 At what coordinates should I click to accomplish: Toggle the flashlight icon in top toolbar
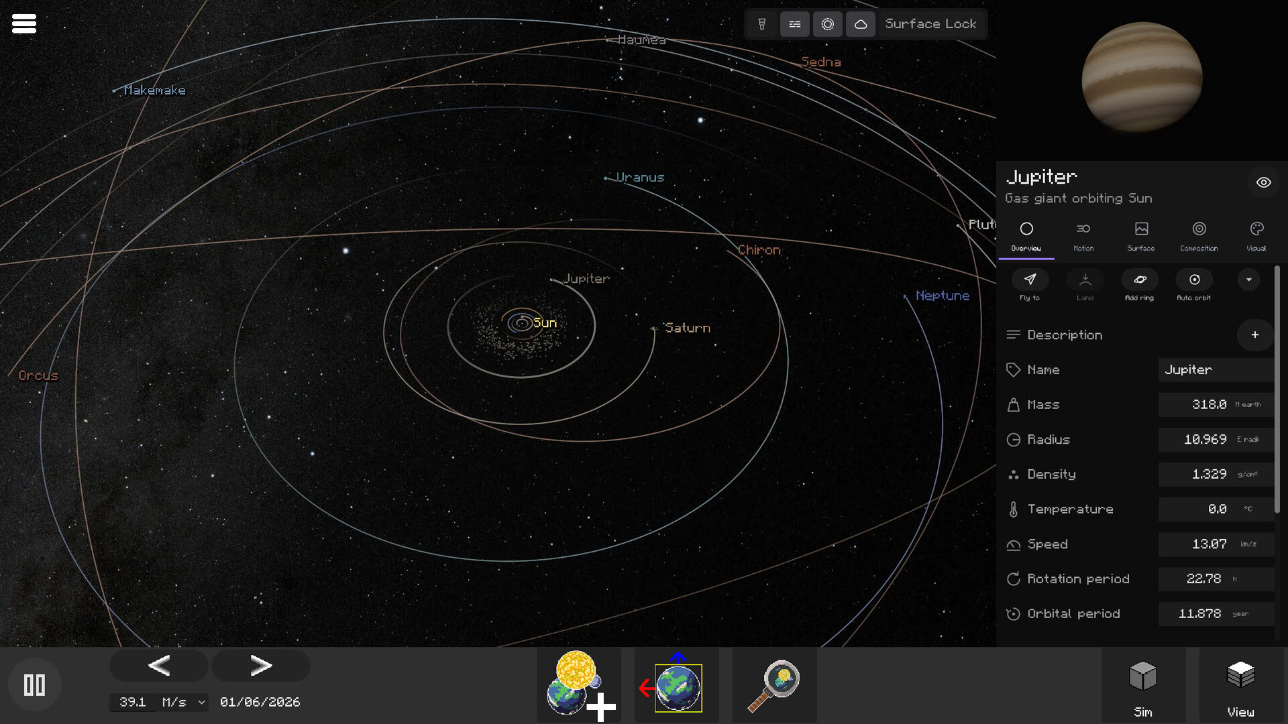762,24
